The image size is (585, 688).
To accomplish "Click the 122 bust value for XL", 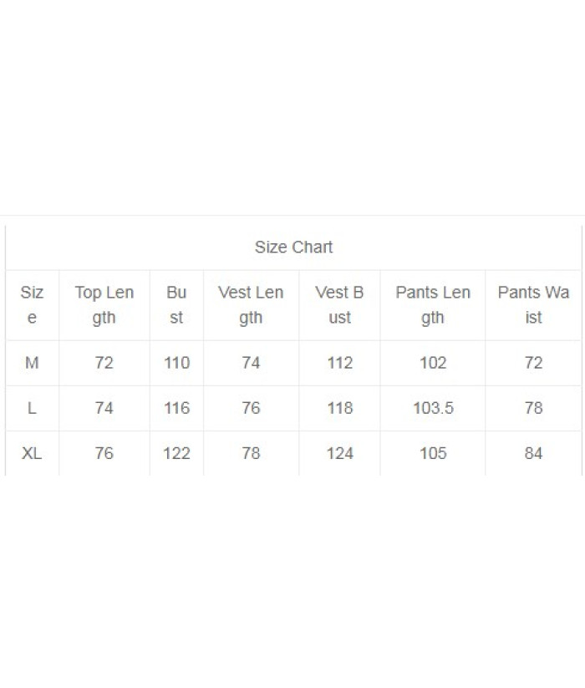I will [176, 453].
